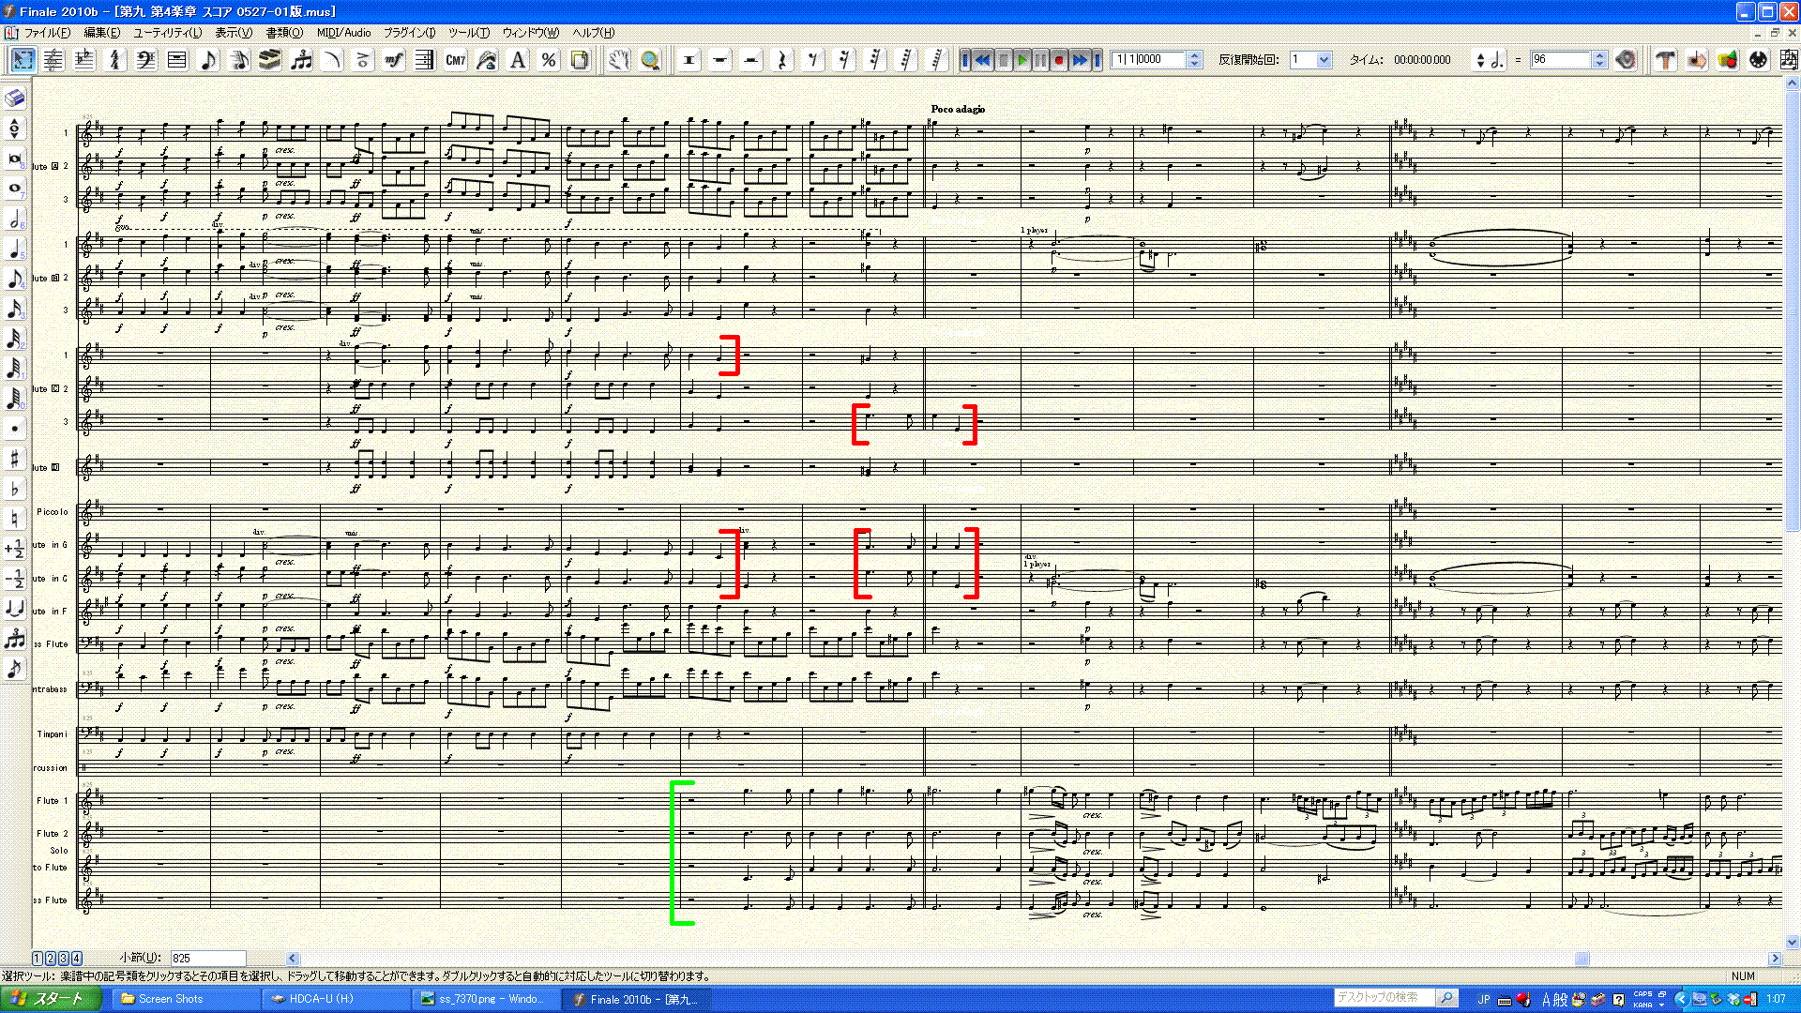Open the 表示(V) menu
The width and height of the screenshot is (1801, 1013).
coord(234,33)
